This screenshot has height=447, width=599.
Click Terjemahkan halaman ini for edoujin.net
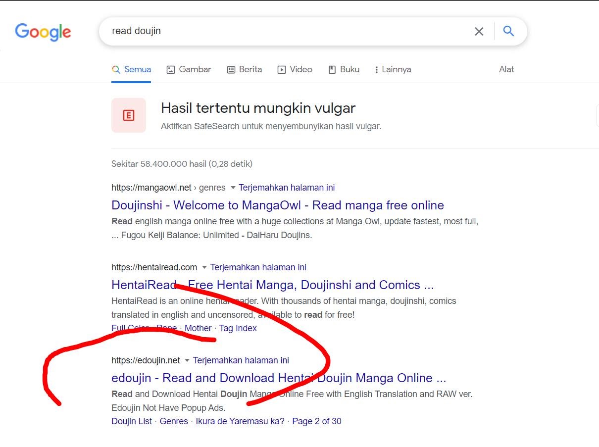point(241,360)
